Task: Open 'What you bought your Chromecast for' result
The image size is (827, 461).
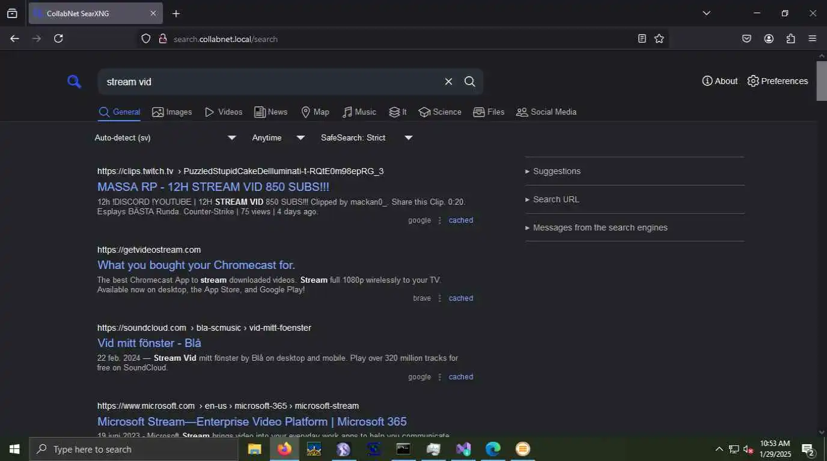Action: click(x=196, y=265)
